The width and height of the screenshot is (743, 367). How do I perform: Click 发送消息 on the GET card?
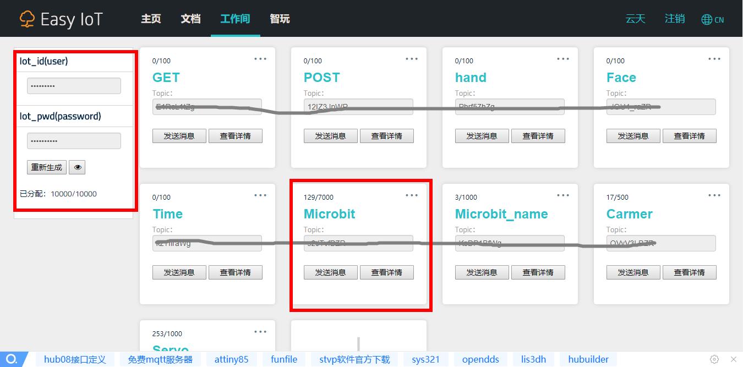pos(179,136)
